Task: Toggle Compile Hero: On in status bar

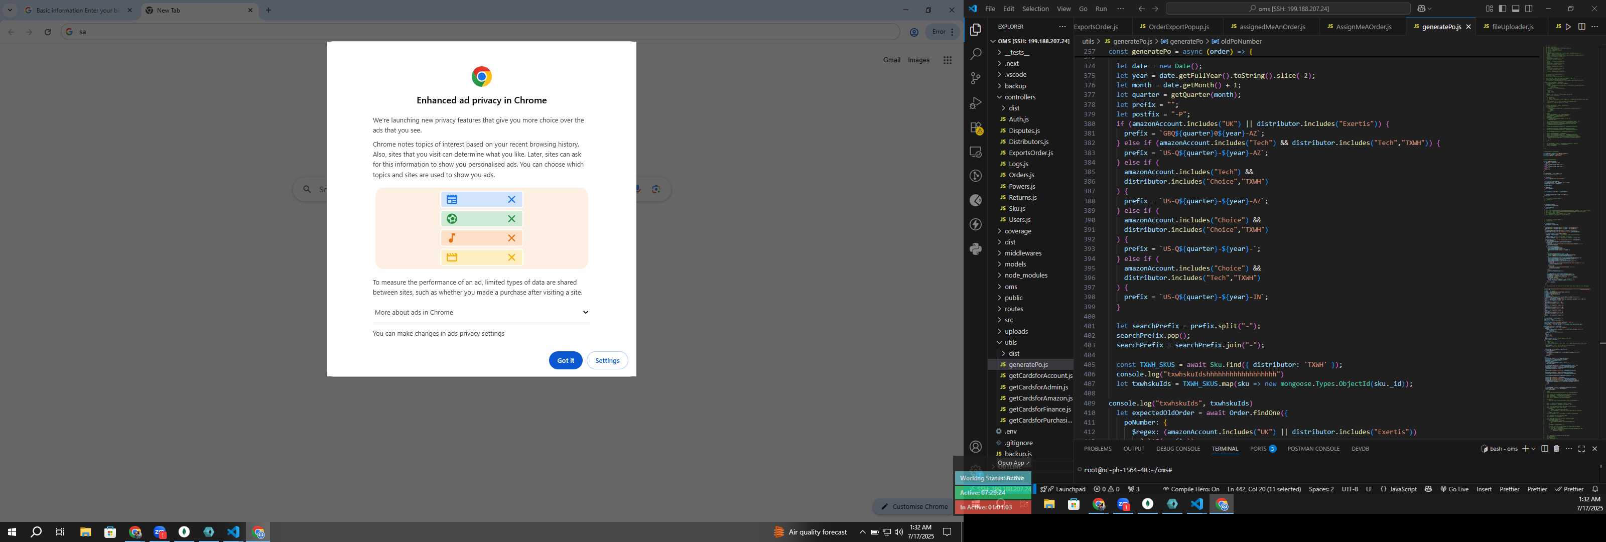Action: (1191, 489)
